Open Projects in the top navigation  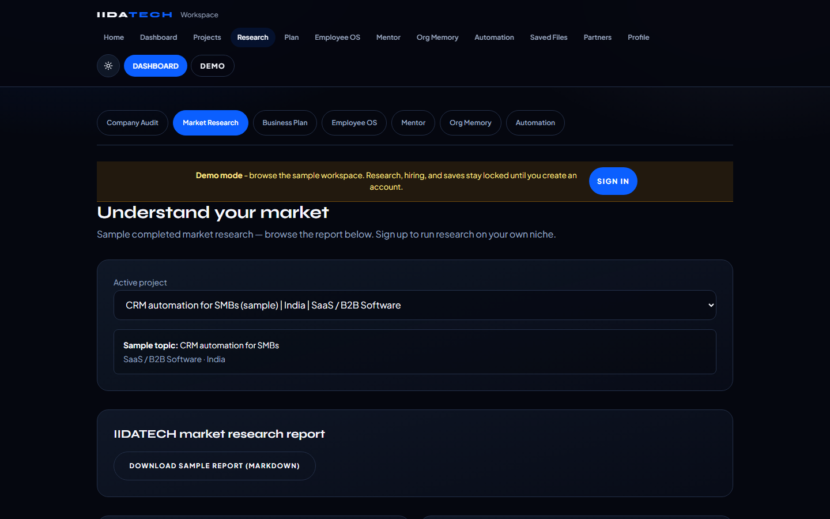coord(207,37)
